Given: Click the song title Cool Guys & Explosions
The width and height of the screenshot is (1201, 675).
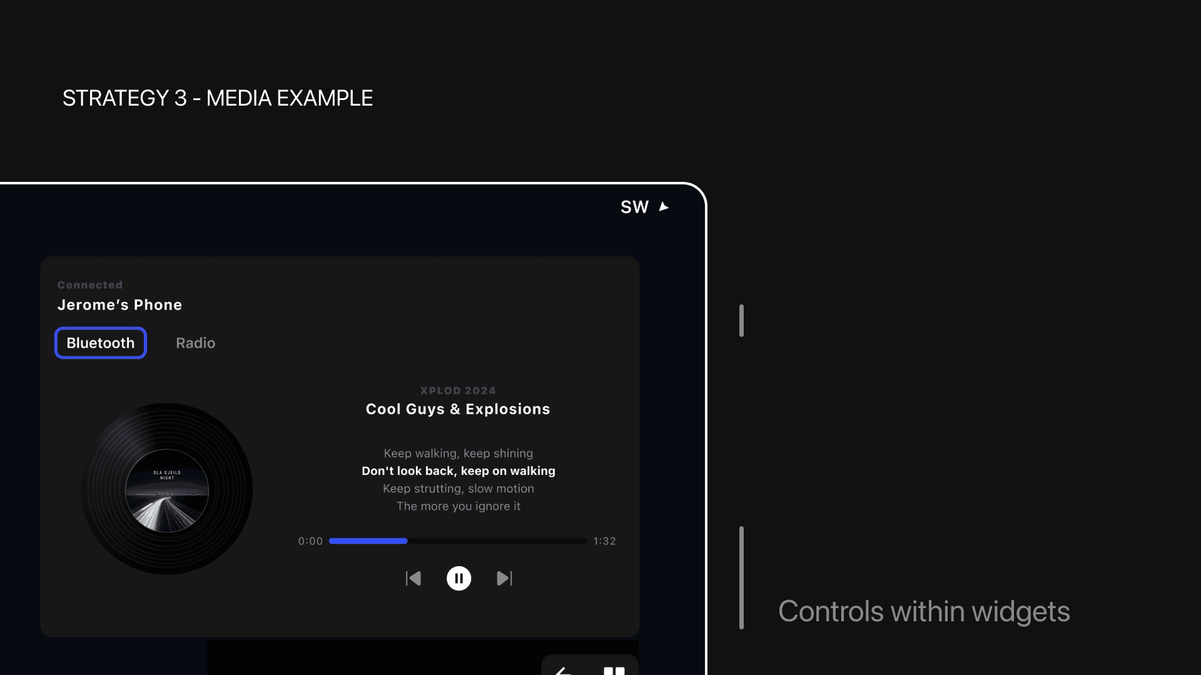Looking at the screenshot, I should [x=458, y=409].
